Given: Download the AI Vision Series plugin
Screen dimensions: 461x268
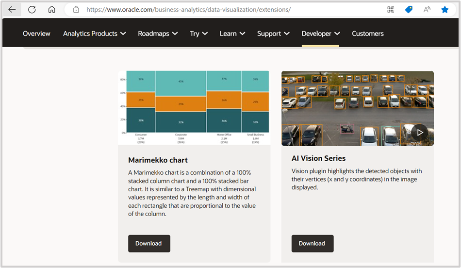Looking at the screenshot, I should (x=313, y=243).
